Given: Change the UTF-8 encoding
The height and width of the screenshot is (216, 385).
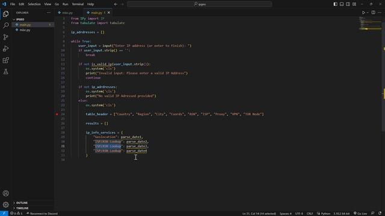Looking at the screenshot, I should 299,214.
